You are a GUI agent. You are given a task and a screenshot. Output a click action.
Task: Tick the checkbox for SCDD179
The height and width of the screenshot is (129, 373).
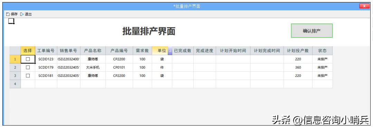pos(28,68)
